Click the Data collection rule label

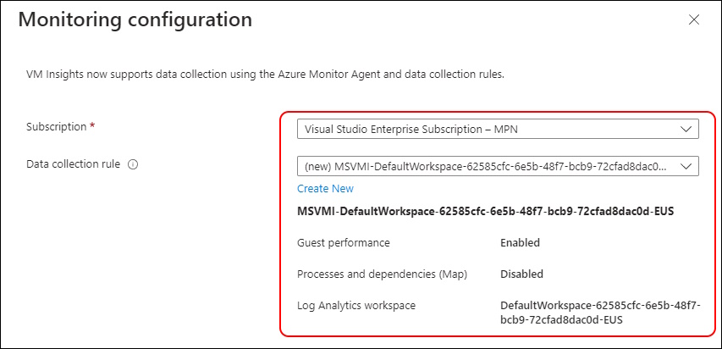coord(73,163)
